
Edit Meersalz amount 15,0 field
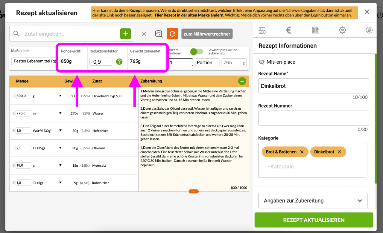coord(23,165)
